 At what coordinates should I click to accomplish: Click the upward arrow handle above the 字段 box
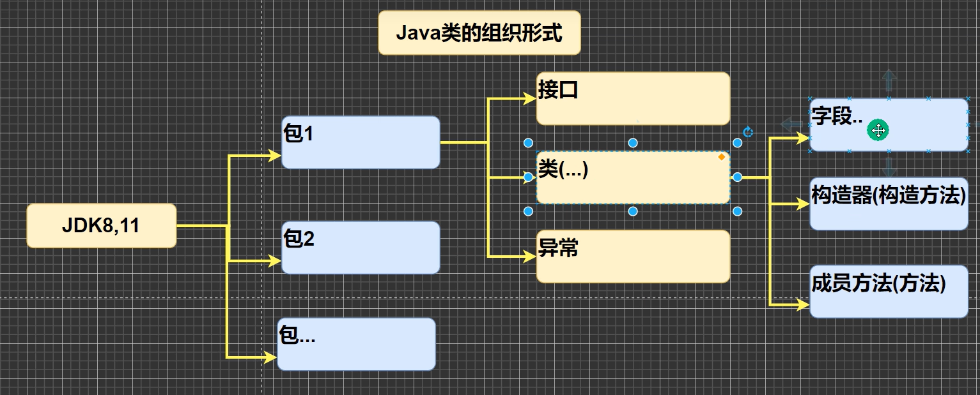point(888,81)
